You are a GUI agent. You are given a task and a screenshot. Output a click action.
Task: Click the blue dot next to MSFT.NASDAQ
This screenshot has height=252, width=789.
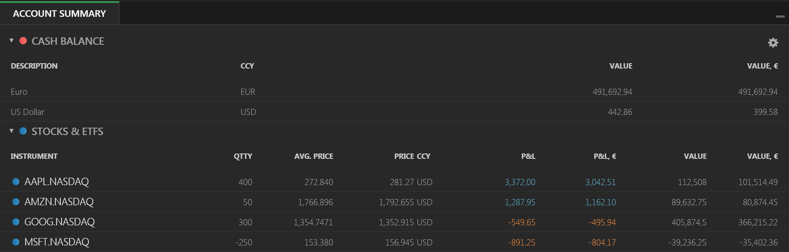(x=16, y=242)
